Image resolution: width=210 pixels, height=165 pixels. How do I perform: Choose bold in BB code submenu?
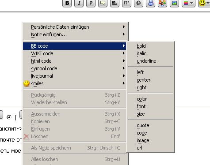150,46
